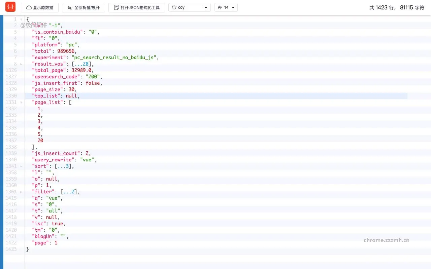
Task: Click line number 1423 in the gutter
Action: [11, 249]
